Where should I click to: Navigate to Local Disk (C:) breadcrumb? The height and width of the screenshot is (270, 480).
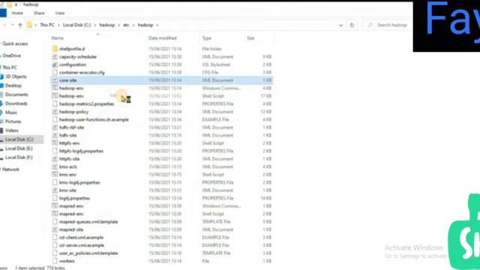tap(76, 25)
